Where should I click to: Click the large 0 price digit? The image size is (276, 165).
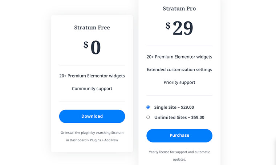(96, 48)
